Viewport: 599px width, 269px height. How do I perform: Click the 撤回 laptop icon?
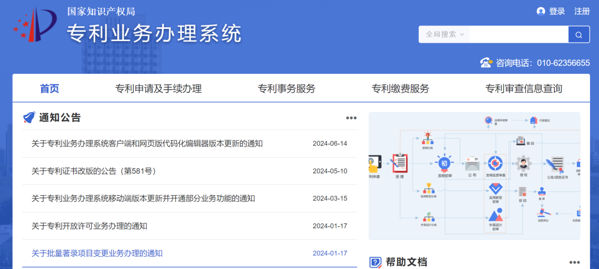521,141
